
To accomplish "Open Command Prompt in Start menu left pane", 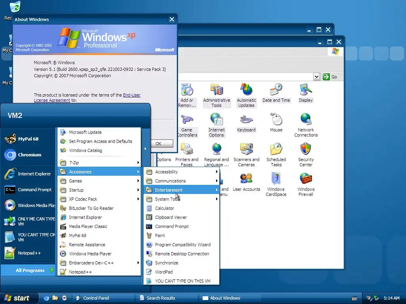I will (x=28, y=190).
